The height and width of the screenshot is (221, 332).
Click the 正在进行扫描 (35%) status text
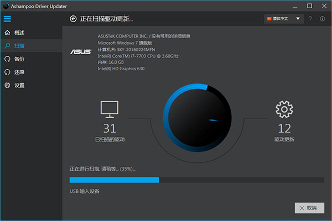click(x=102, y=169)
